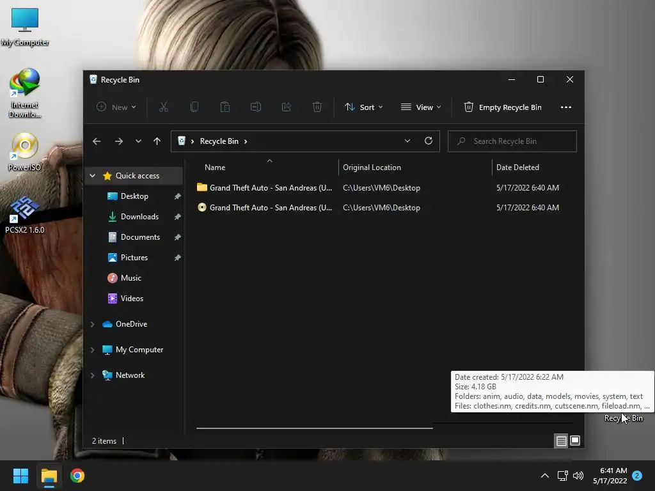Select the PowerISO desktop shortcut
The image size is (655, 491).
25,152
